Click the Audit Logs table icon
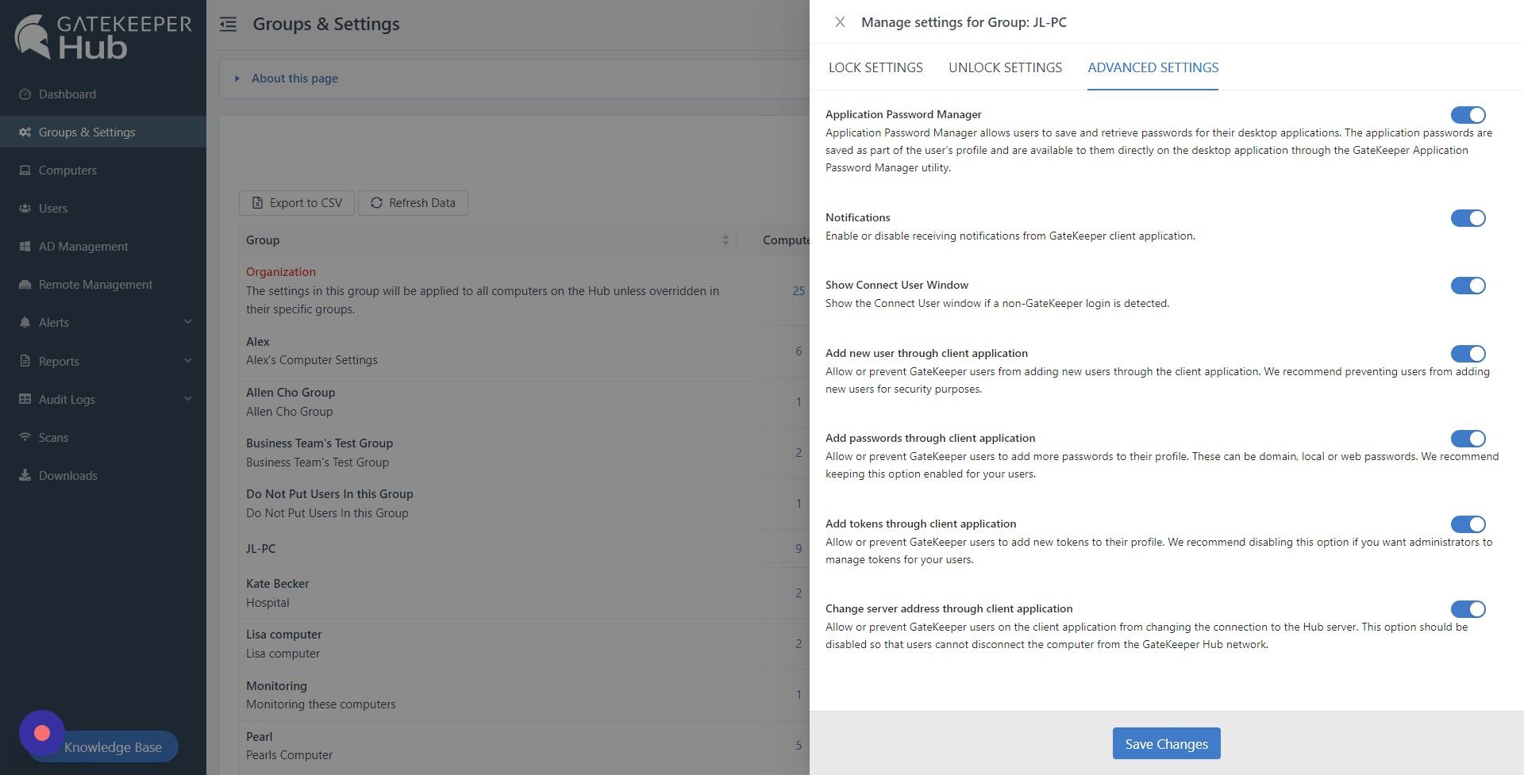 tap(25, 399)
